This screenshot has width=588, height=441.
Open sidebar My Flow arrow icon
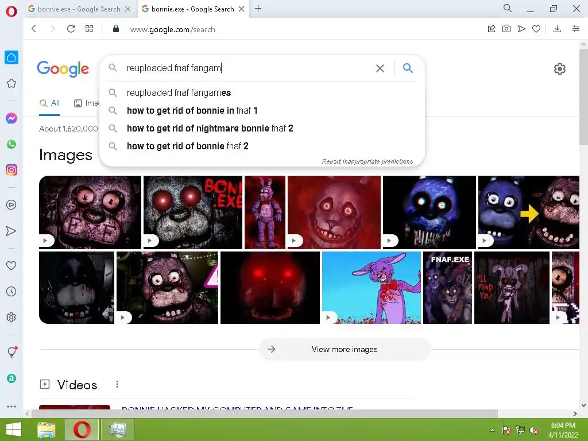[11, 231]
